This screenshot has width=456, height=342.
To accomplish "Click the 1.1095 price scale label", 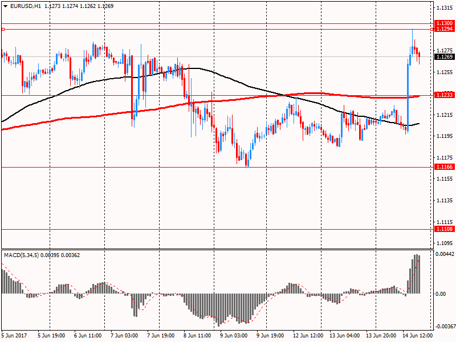I will pos(445,243).
